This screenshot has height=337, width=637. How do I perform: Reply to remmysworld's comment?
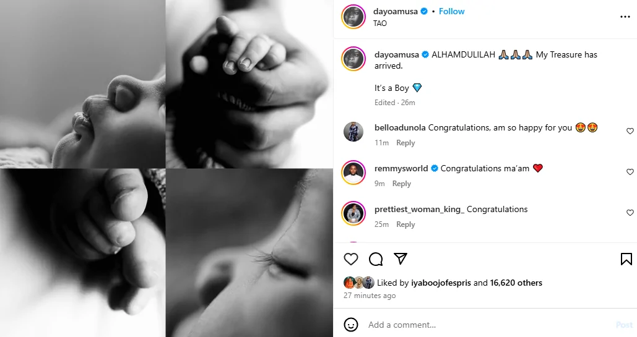pyautogui.click(x=401, y=184)
